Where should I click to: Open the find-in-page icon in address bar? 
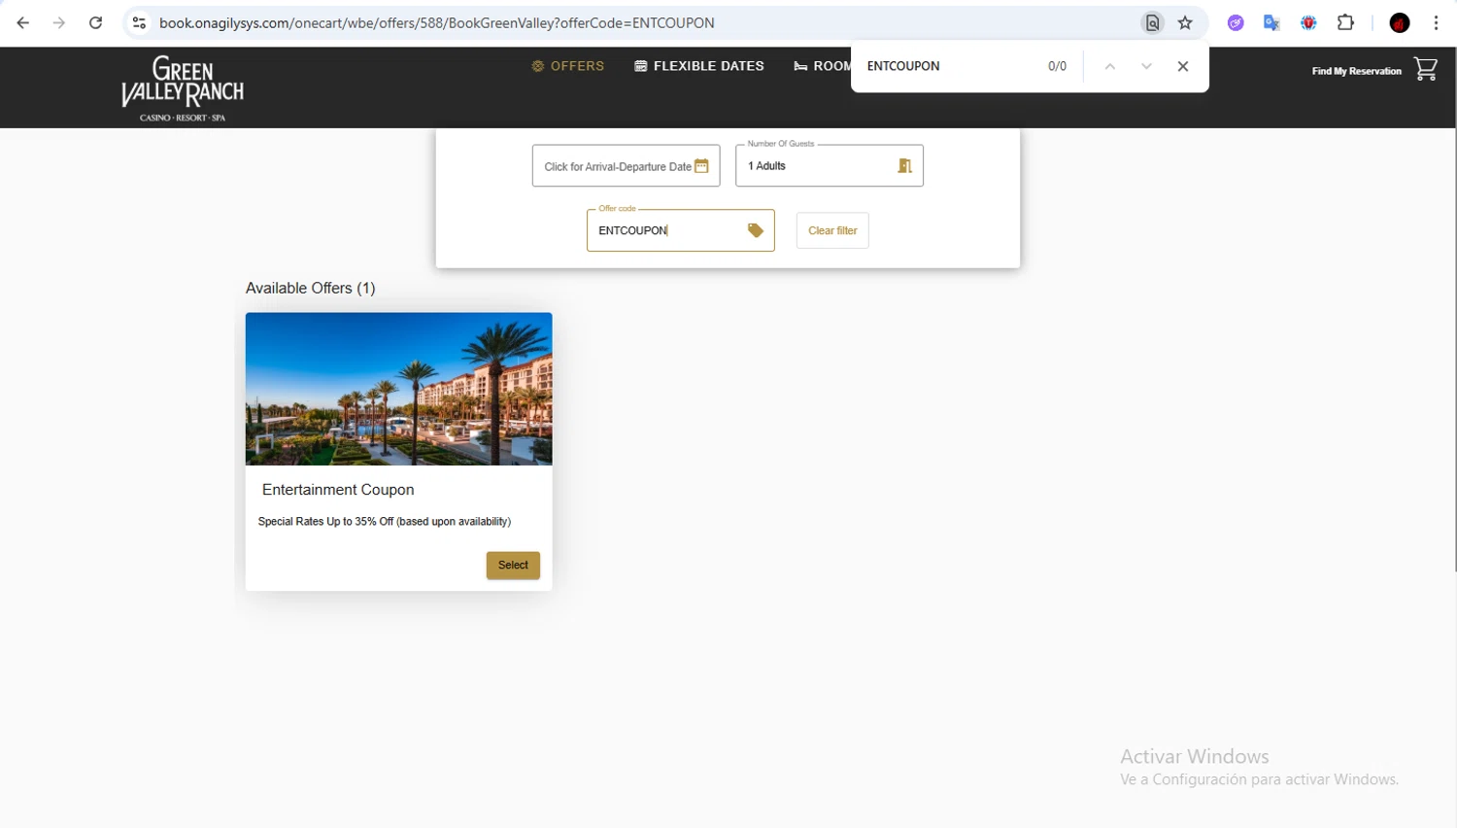point(1152,22)
